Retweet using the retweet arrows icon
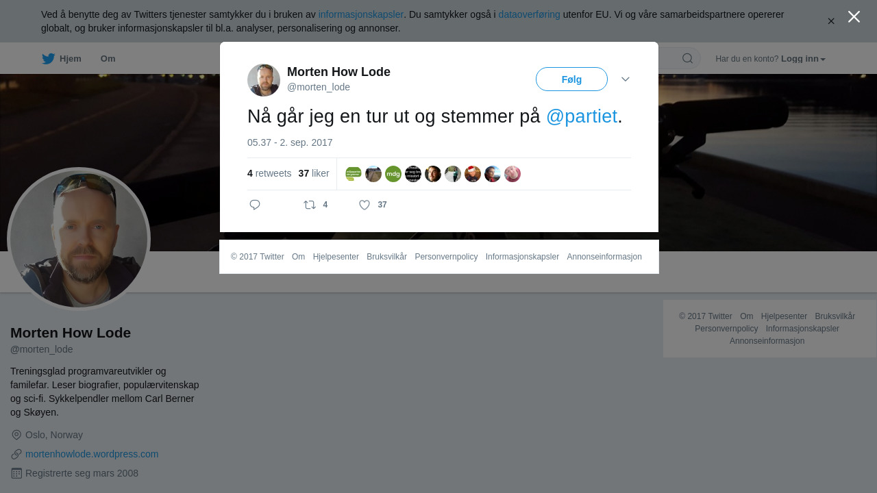Viewport: 877px width, 493px height. [x=310, y=205]
